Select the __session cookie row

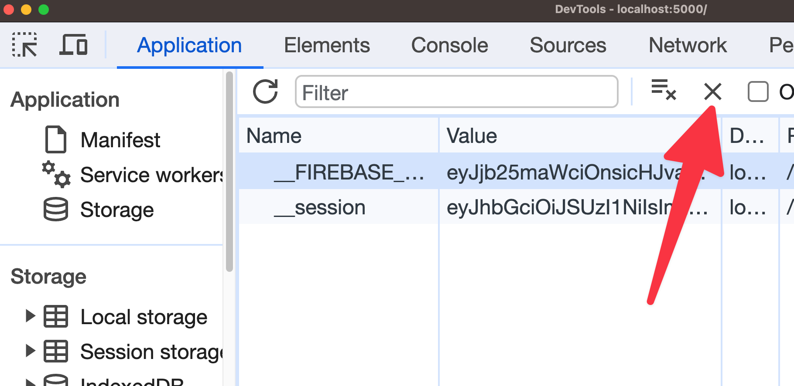[x=330, y=207]
